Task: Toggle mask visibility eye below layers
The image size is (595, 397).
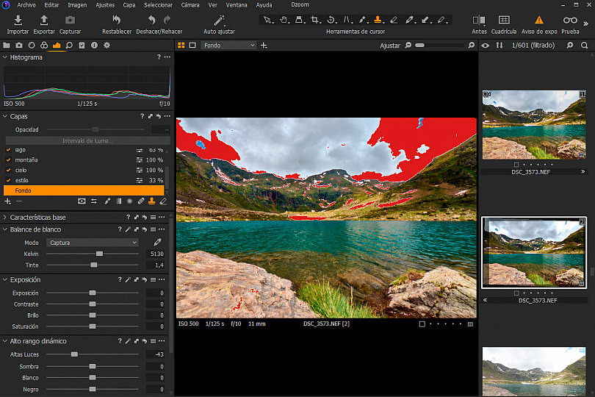Action: point(82,201)
